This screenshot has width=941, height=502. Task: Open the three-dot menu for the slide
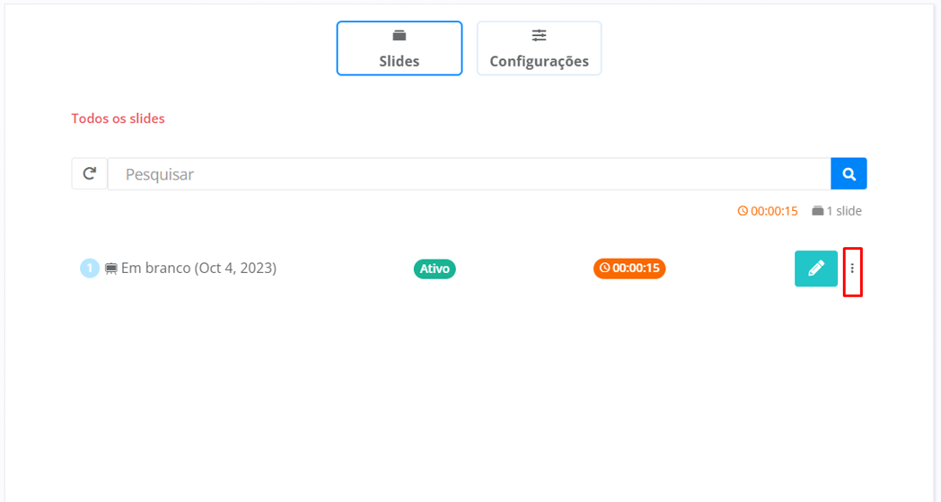(x=852, y=269)
